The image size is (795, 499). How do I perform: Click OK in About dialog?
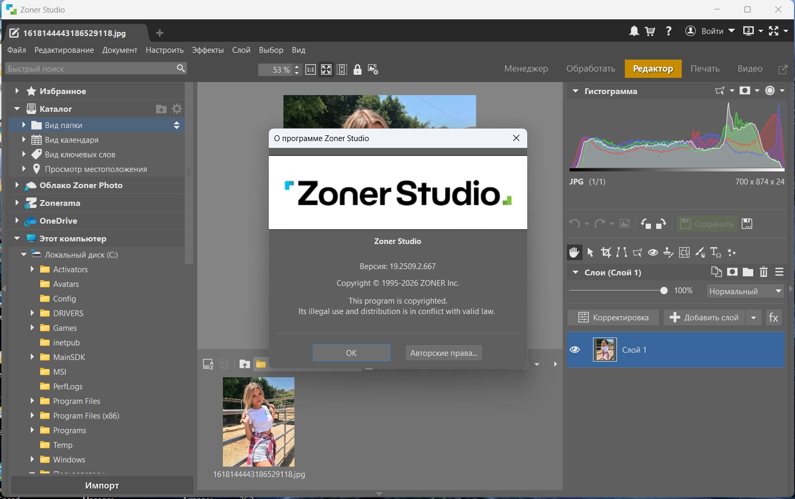pos(351,353)
